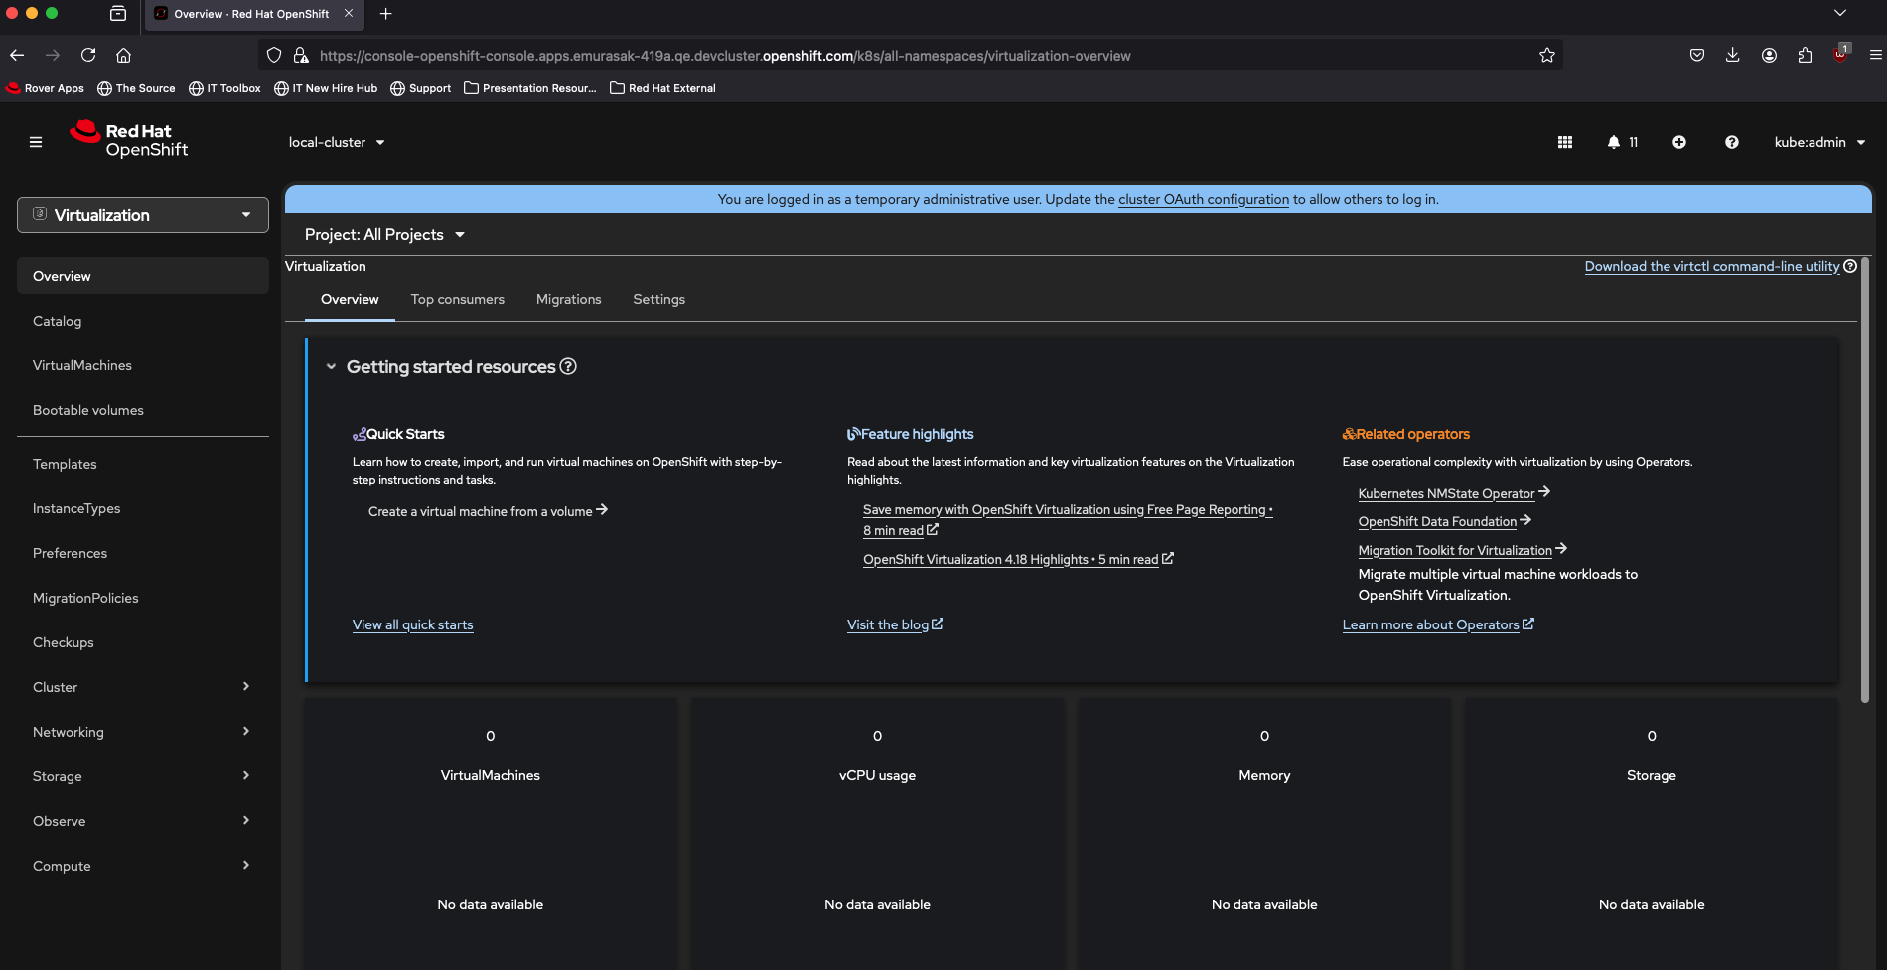This screenshot has width=1887, height=970.
Task: Click the Getting started resources help icon
Action: (x=568, y=366)
